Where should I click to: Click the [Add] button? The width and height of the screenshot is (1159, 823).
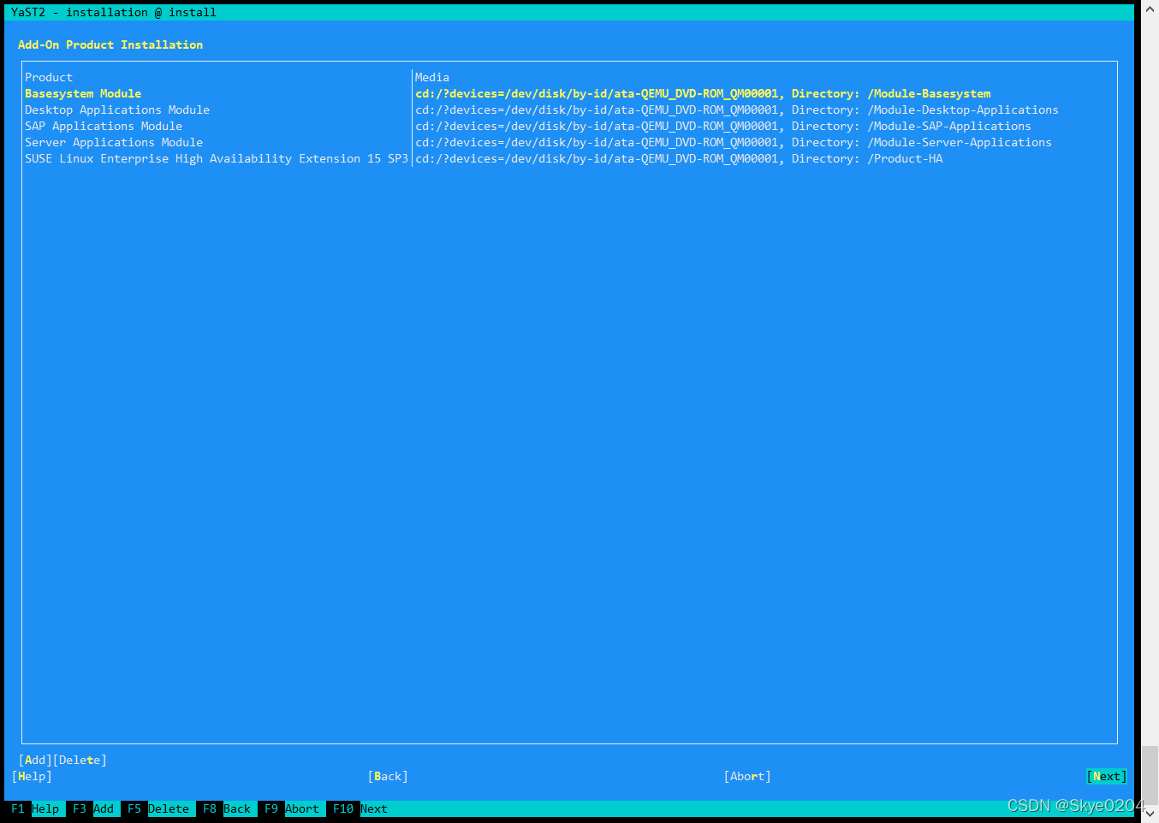35,761
